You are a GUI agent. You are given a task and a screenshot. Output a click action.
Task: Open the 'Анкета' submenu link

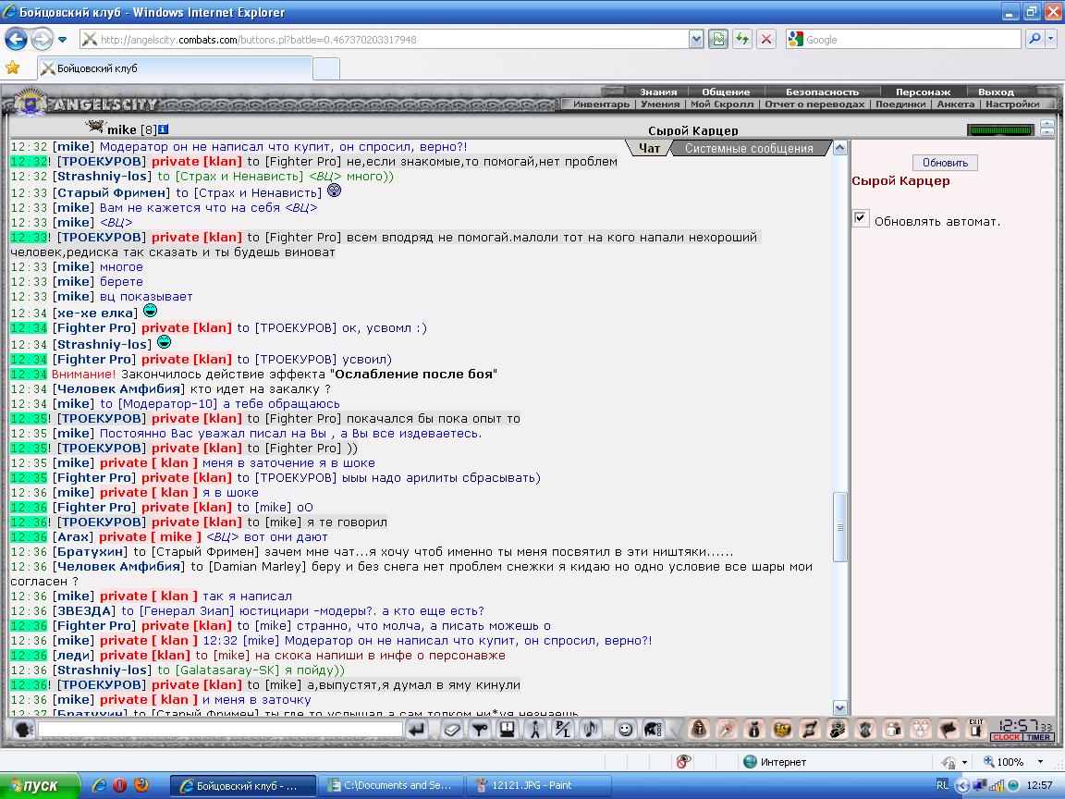coord(956,104)
